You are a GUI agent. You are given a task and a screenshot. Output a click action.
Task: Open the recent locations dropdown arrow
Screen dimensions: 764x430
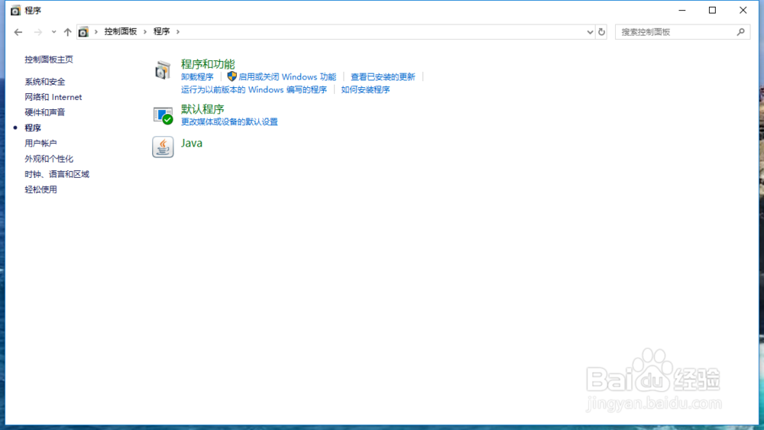click(x=53, y=32)
